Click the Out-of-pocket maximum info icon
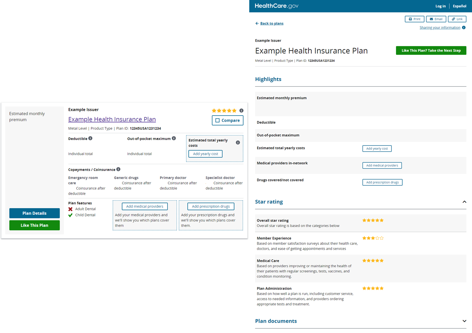Viewport: 472px width, 333px height. (174, 138)
